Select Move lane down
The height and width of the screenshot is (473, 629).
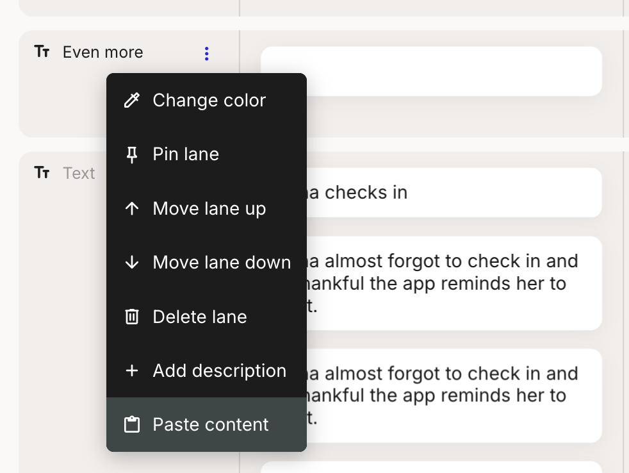pyautogui.click(x=207, y=263)
